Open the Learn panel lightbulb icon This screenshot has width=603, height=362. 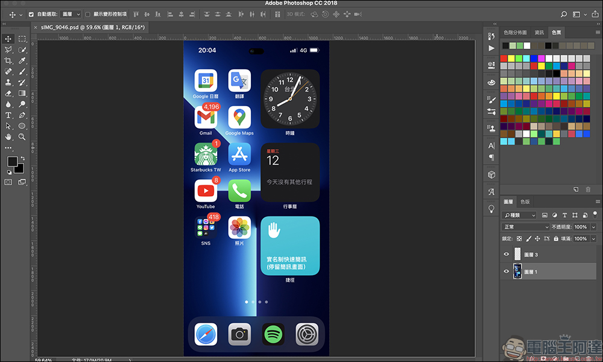pyautogui.click(x=491, y=209)
